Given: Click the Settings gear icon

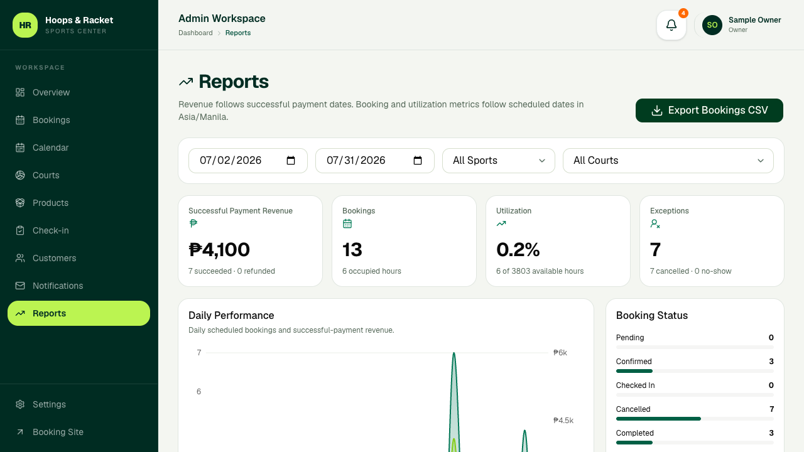Looking at the screenshot, I should (x=20, y=404).
